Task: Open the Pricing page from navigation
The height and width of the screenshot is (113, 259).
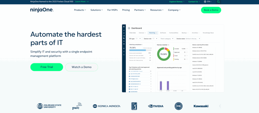Action: coord(126,10)
